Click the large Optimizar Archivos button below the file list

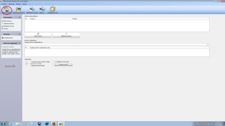coord(66,35)
